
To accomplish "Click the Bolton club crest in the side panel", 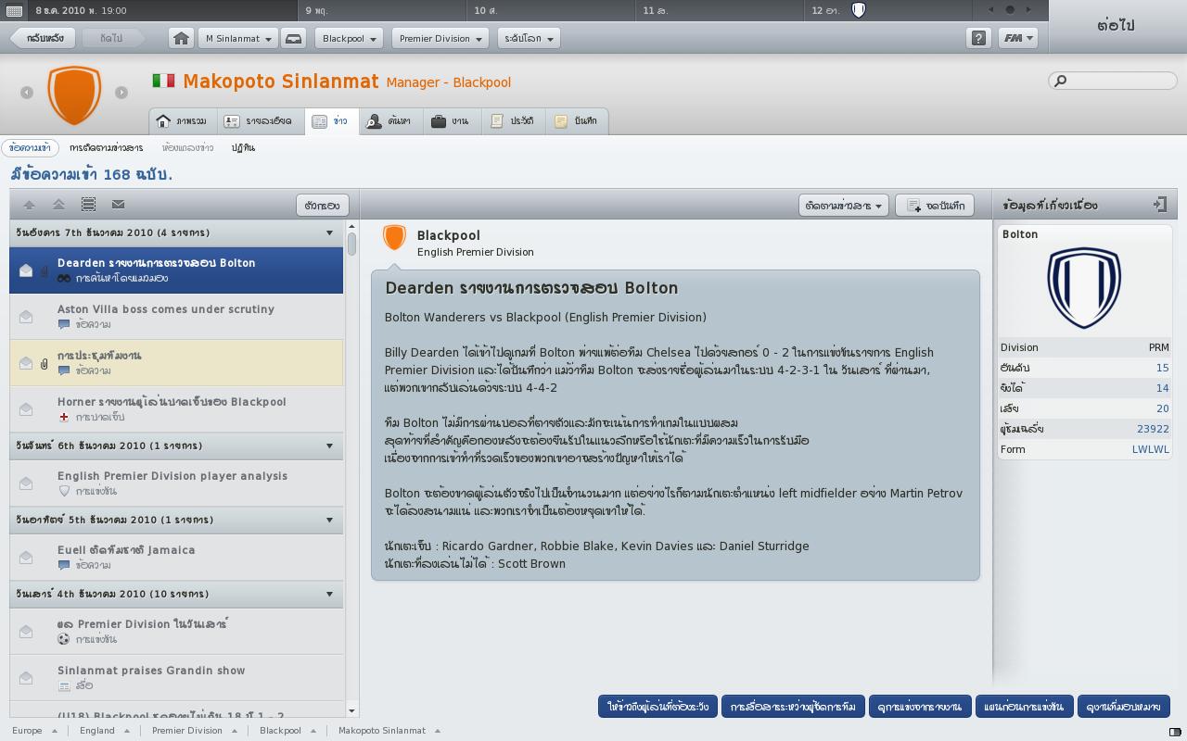I will [x=1084, y=287].
